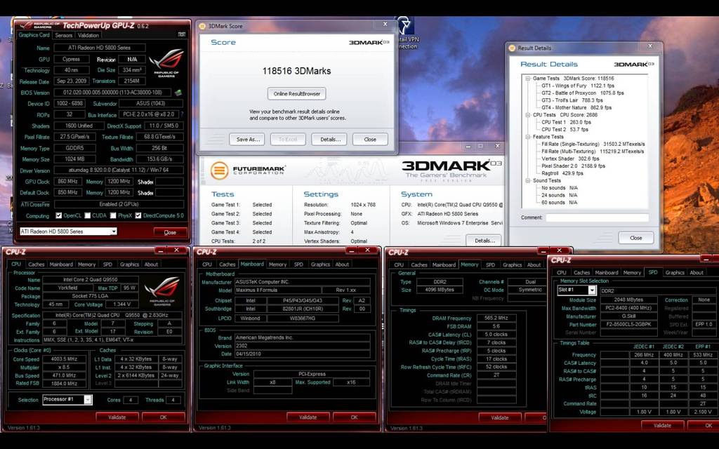Open the Processor #1 selection dropdown in CPU-Z
The height and width of the screenshot is (449, 719).
pyautogui.click(x=67, y=400)
